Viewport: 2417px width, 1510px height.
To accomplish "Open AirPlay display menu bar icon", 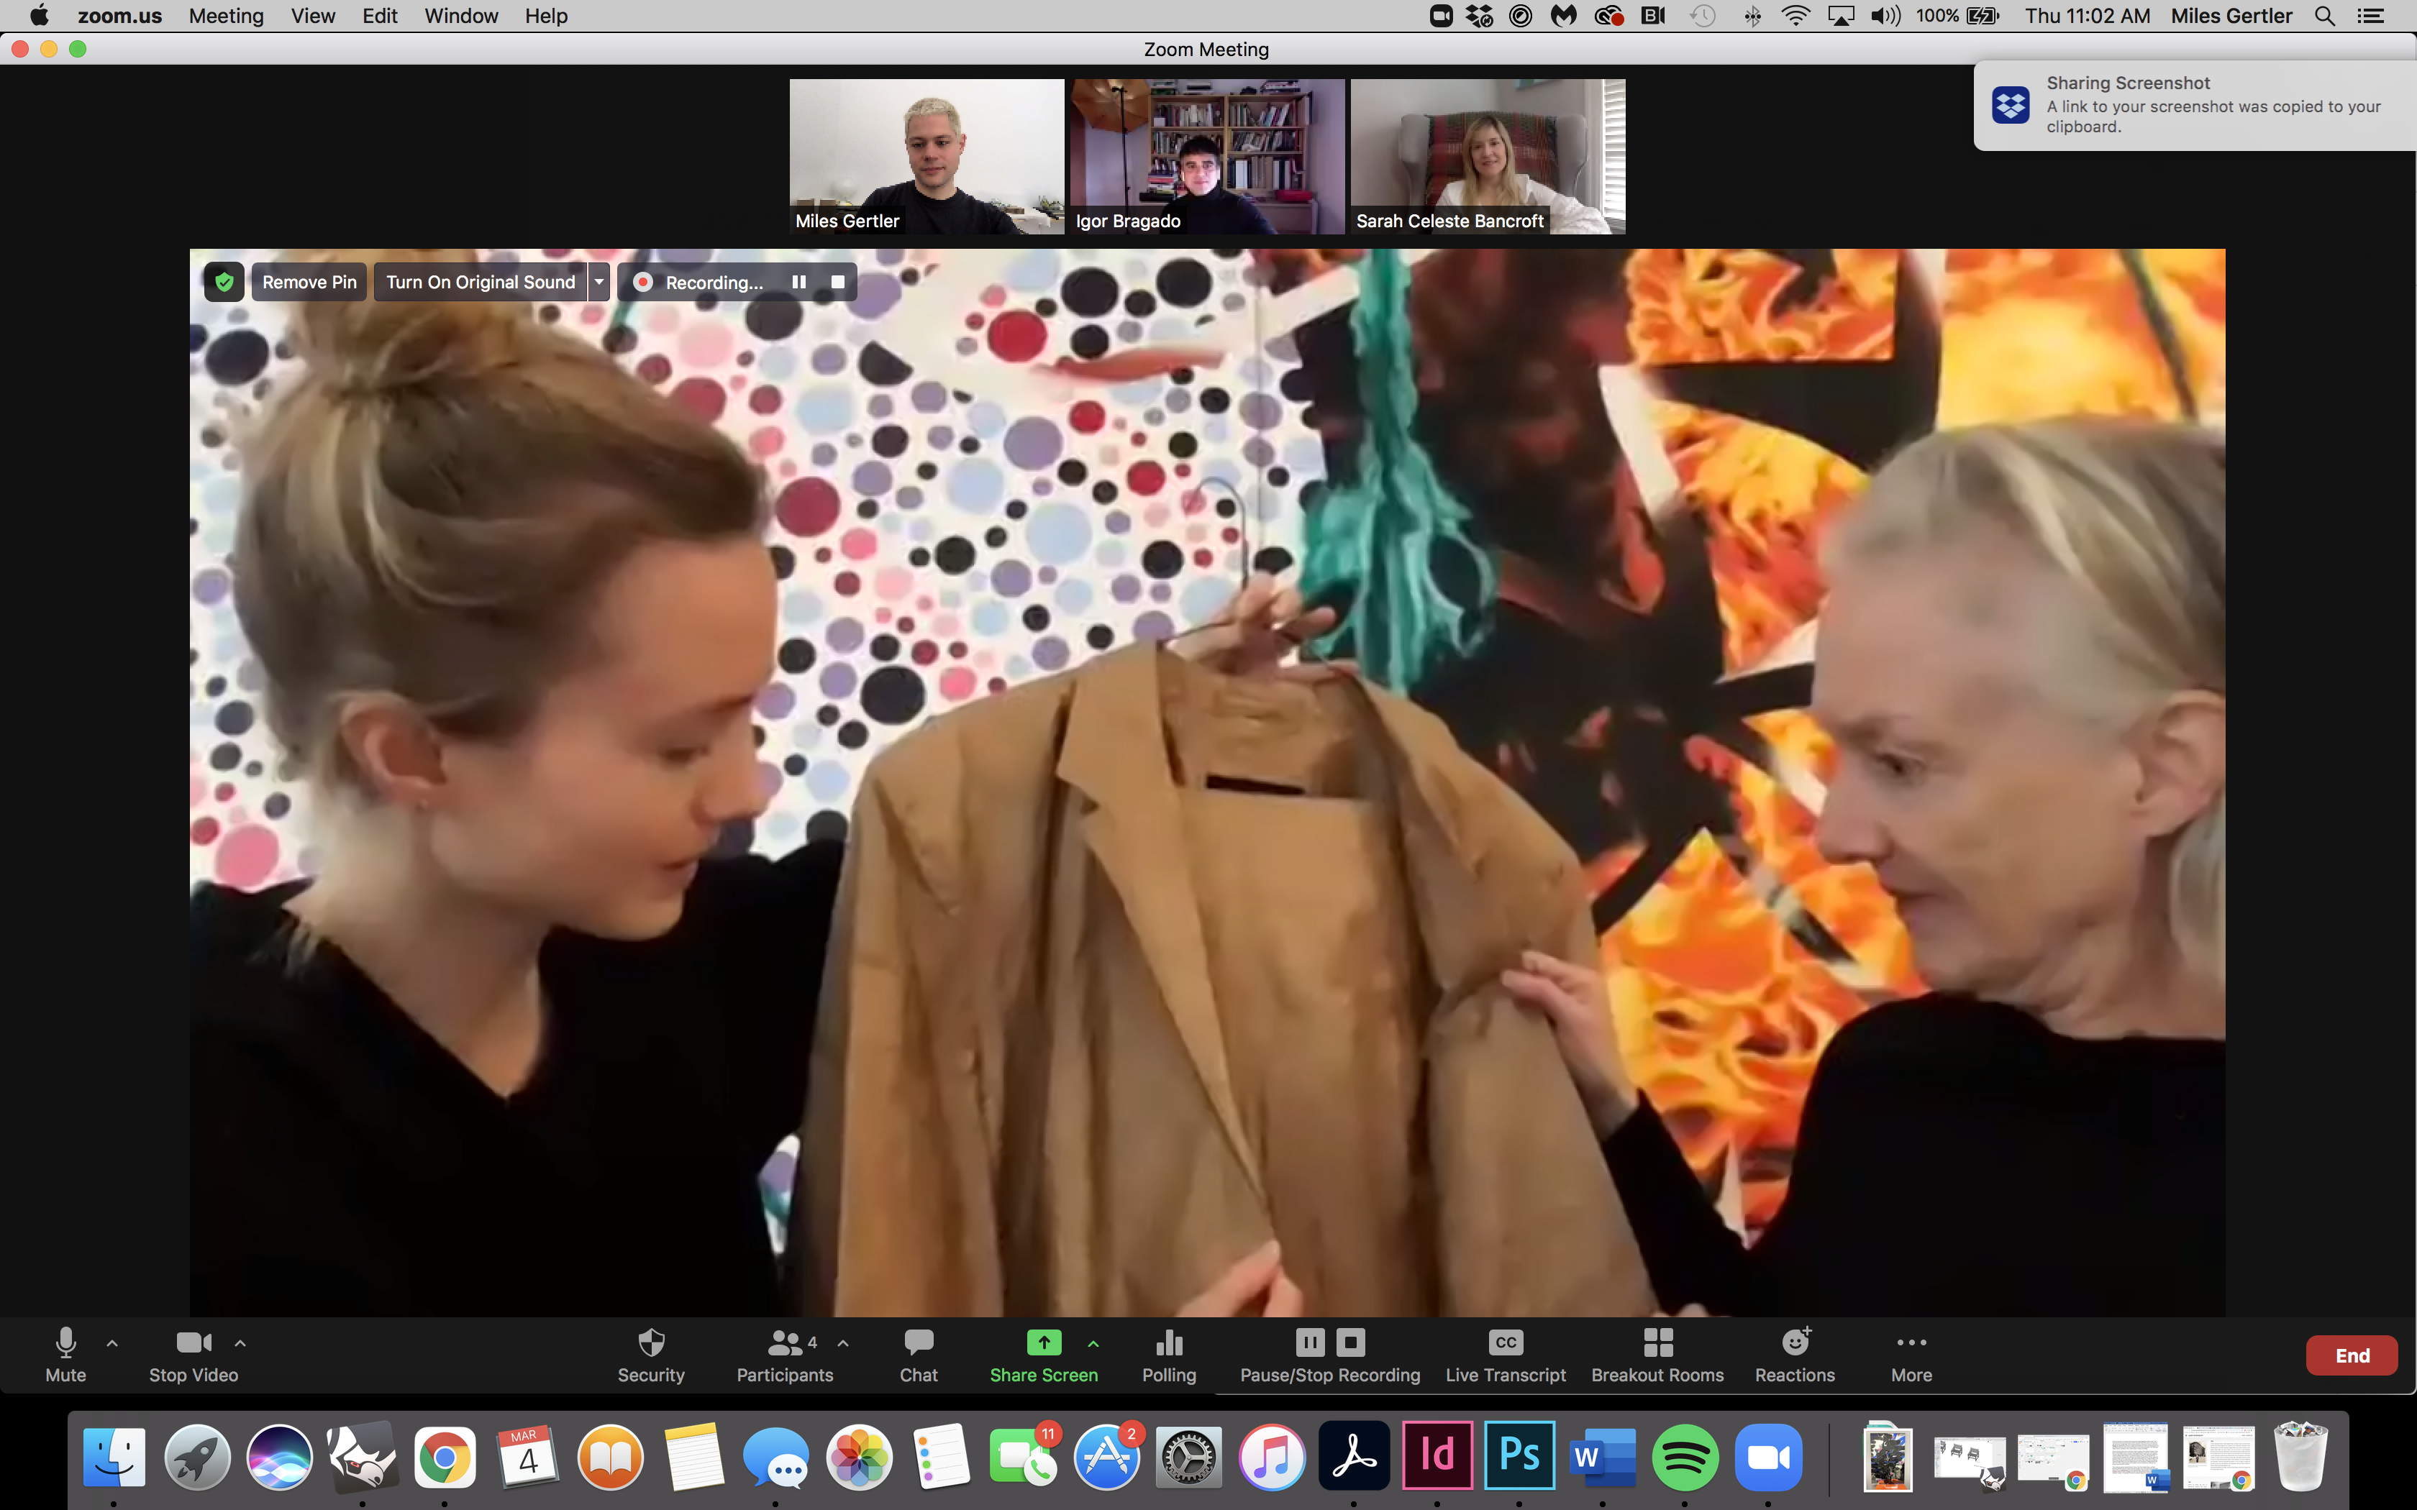I will point(1839,16).
